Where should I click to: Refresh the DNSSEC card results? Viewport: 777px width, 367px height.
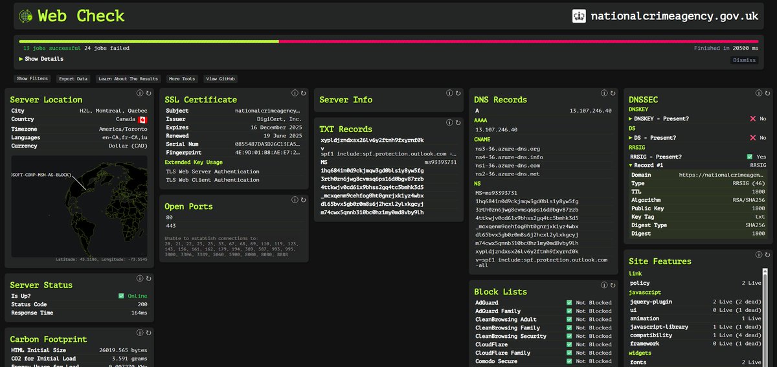[x=768, y=94]
